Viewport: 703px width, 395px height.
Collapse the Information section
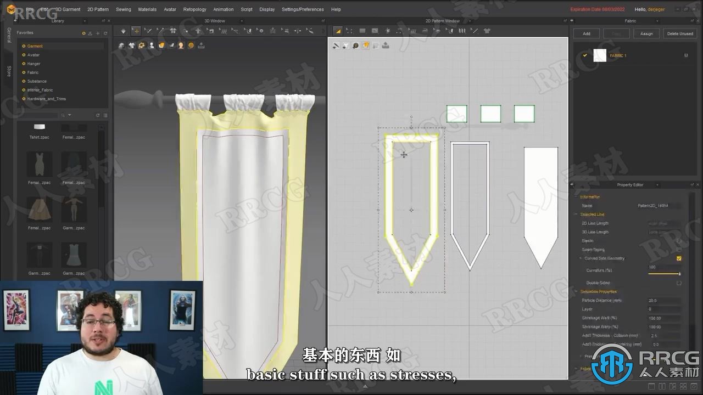click(576, 197)
